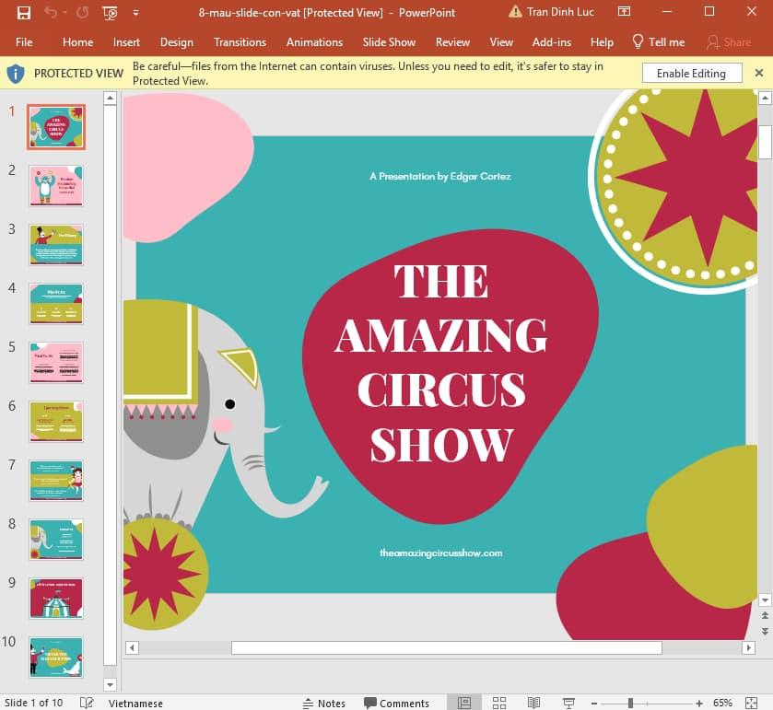Screen dimensions: 773x710
Task: Show the Notes pane from status bar
Action: 323,703
